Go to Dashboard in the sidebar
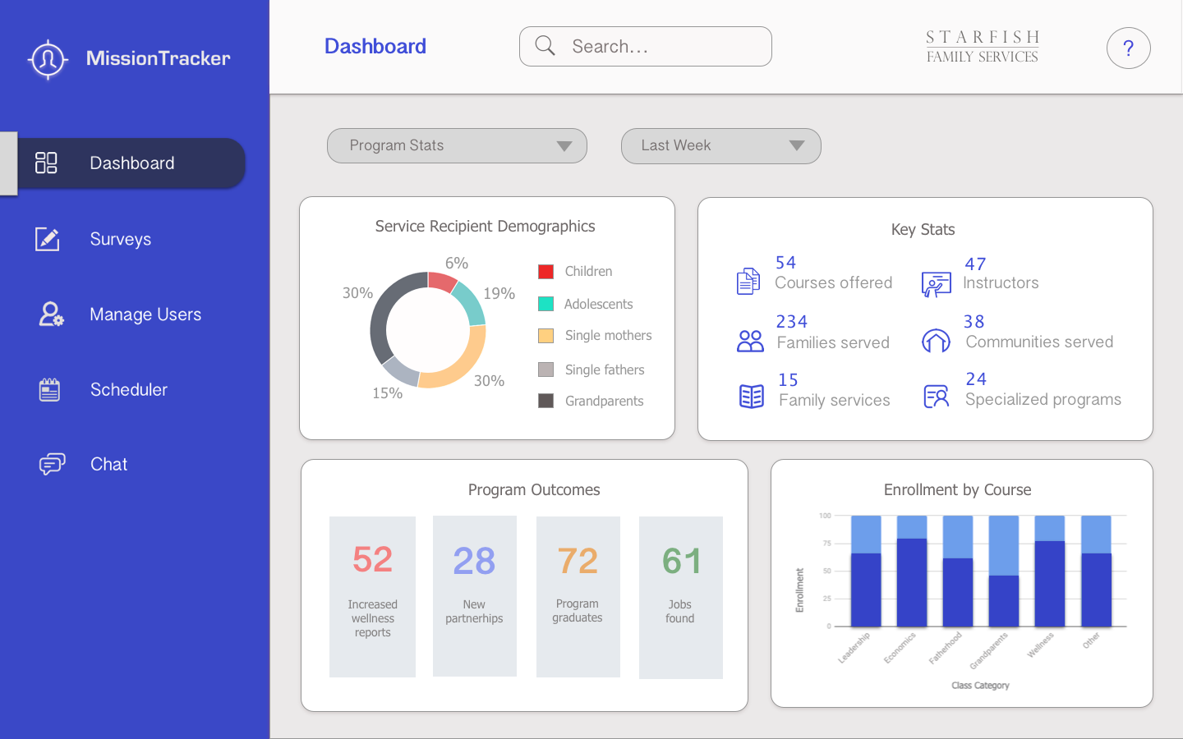The height and width of the screenshot is (739, 1183). [131, 163]
